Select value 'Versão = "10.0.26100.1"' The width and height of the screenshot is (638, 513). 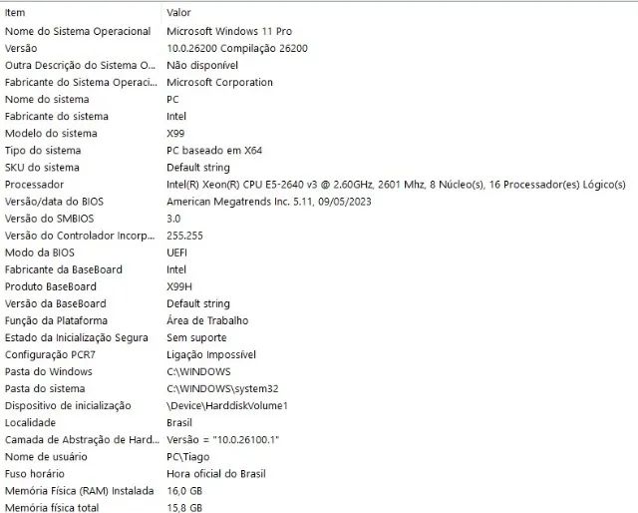[223, 440]
